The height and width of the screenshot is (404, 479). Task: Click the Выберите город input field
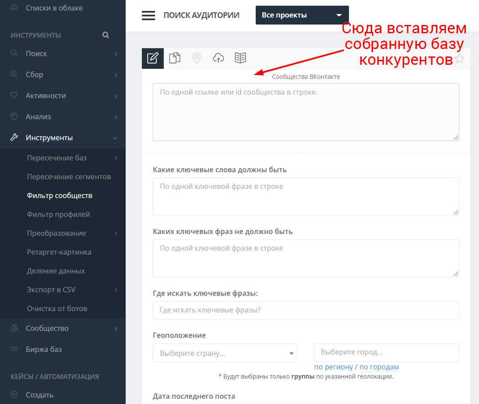point(386,352)
